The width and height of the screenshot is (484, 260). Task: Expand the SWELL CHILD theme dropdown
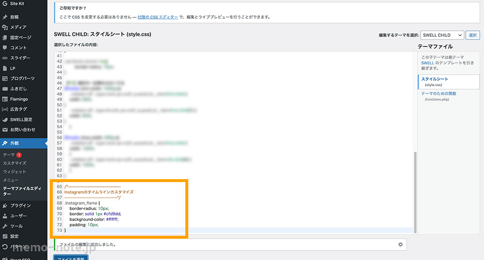[x=442, y=35]
